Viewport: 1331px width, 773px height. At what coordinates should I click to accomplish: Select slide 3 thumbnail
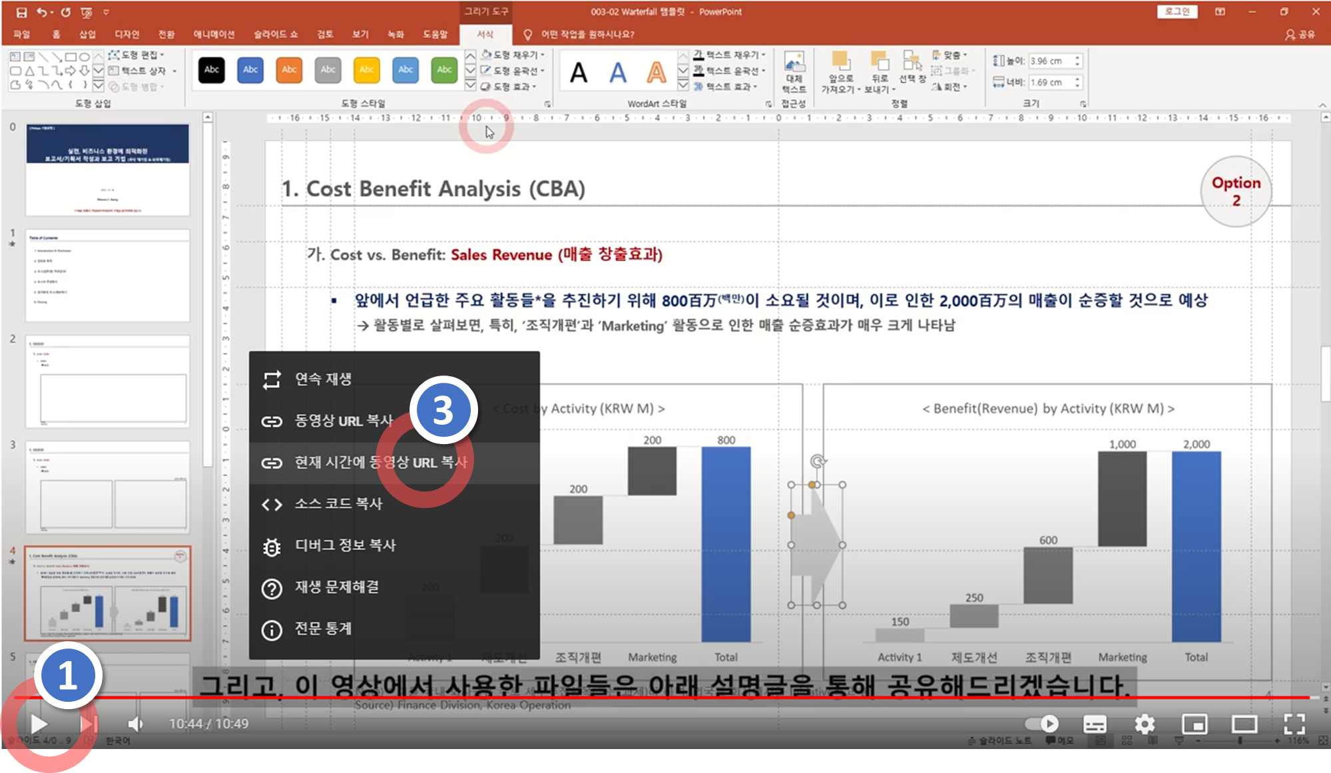pos(107,487)
